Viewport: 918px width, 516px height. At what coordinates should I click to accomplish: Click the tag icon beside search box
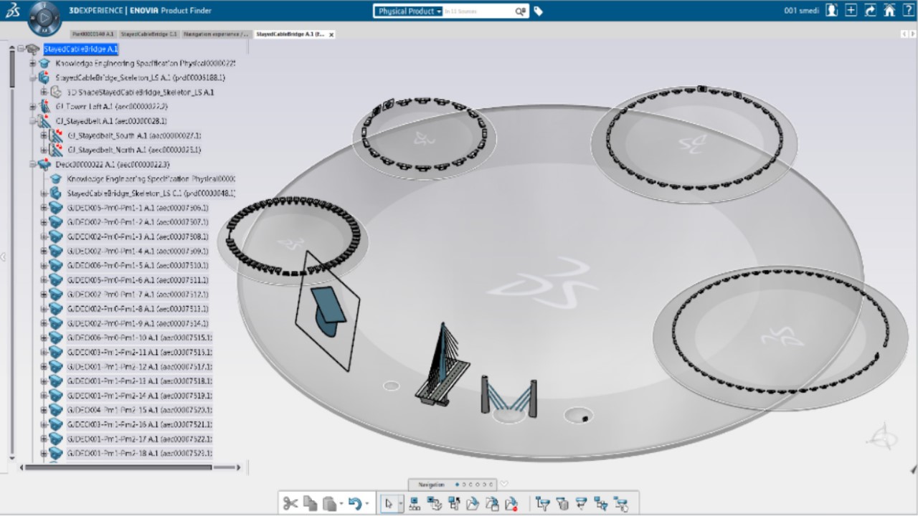[x=539, y=11]
